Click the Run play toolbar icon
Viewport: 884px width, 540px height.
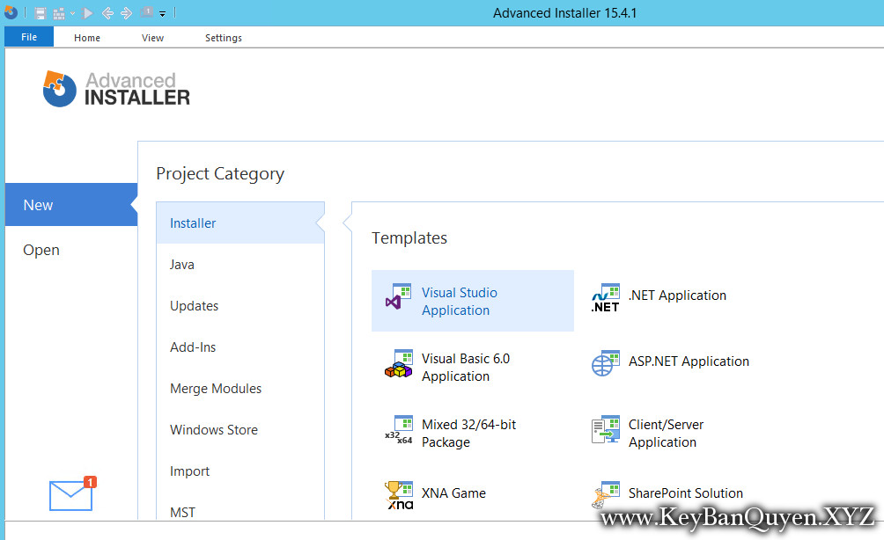[87, 12]
